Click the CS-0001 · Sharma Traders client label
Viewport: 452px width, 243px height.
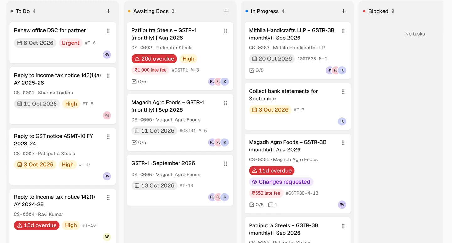coord(43,93)
